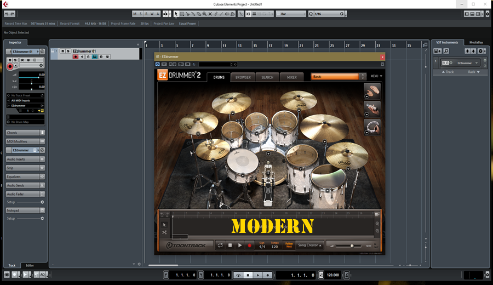This screenshot has width=493, height=285.
Task: Toggle inspector large record enable button
Action: [10, 66]
